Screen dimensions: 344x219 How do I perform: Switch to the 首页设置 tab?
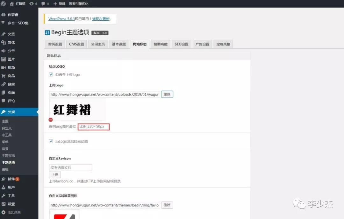tap(55, 44)
